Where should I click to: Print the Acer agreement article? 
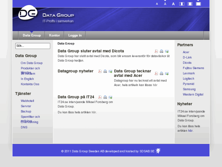[162, 74]
